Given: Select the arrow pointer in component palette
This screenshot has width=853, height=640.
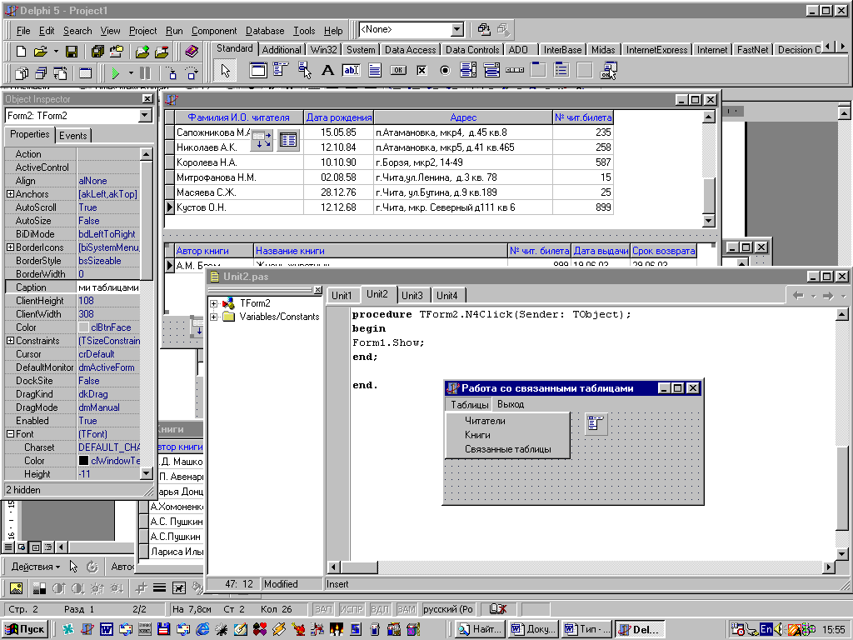Looking at the screenshot, I should pyautogui.click(x=225, y=70).
